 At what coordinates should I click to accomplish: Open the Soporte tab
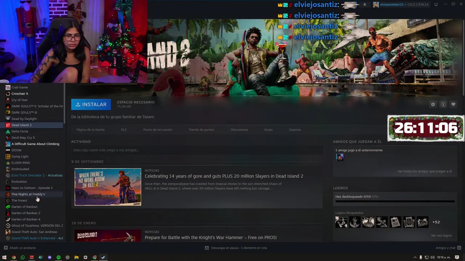295,129
